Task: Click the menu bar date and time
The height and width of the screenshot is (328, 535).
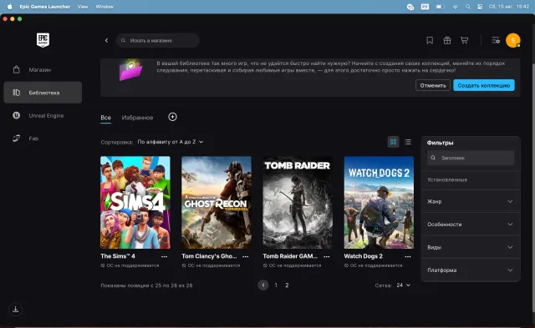Action: point(509,7)
